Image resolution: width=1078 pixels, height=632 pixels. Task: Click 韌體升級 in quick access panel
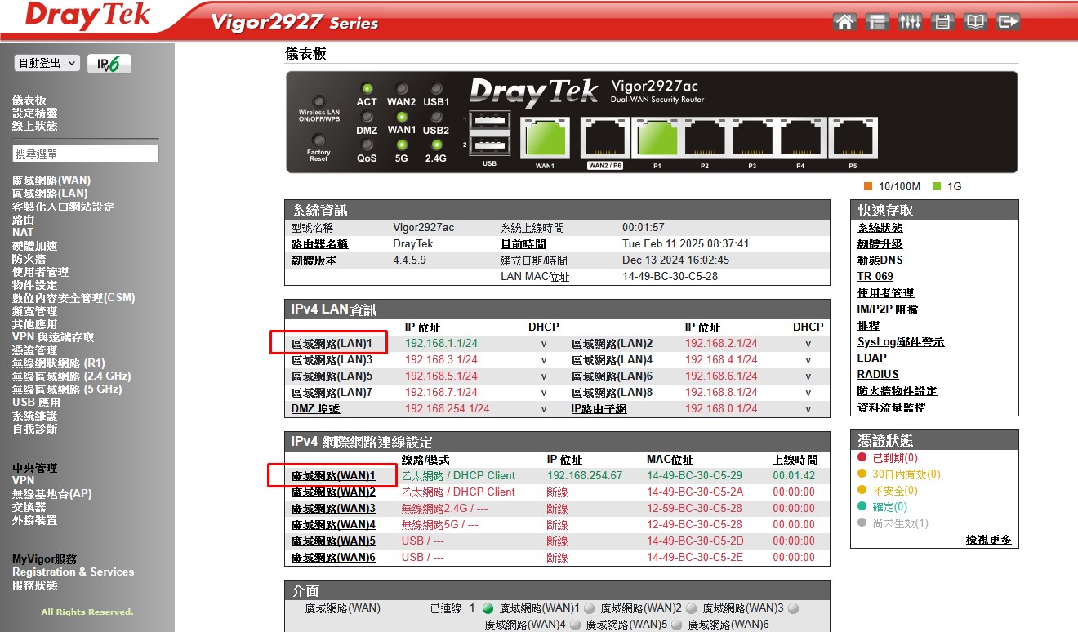[x=880, y=244]
